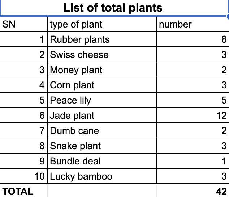Select the Corn plant cell
The image size is (229, 197).
(102, 85)
